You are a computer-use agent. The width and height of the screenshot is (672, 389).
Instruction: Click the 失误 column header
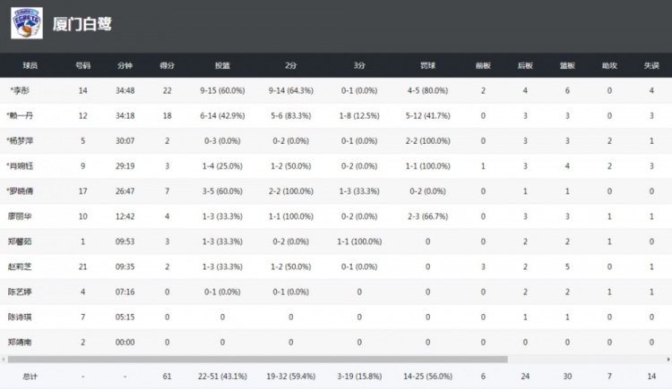(x=651, y=65)
